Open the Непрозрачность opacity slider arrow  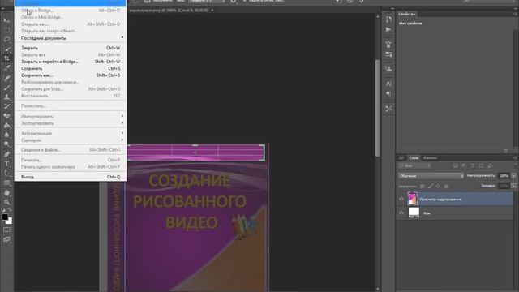tap(513, 176)
